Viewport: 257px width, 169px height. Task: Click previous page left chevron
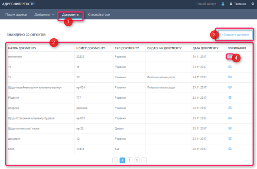(115, 160)
